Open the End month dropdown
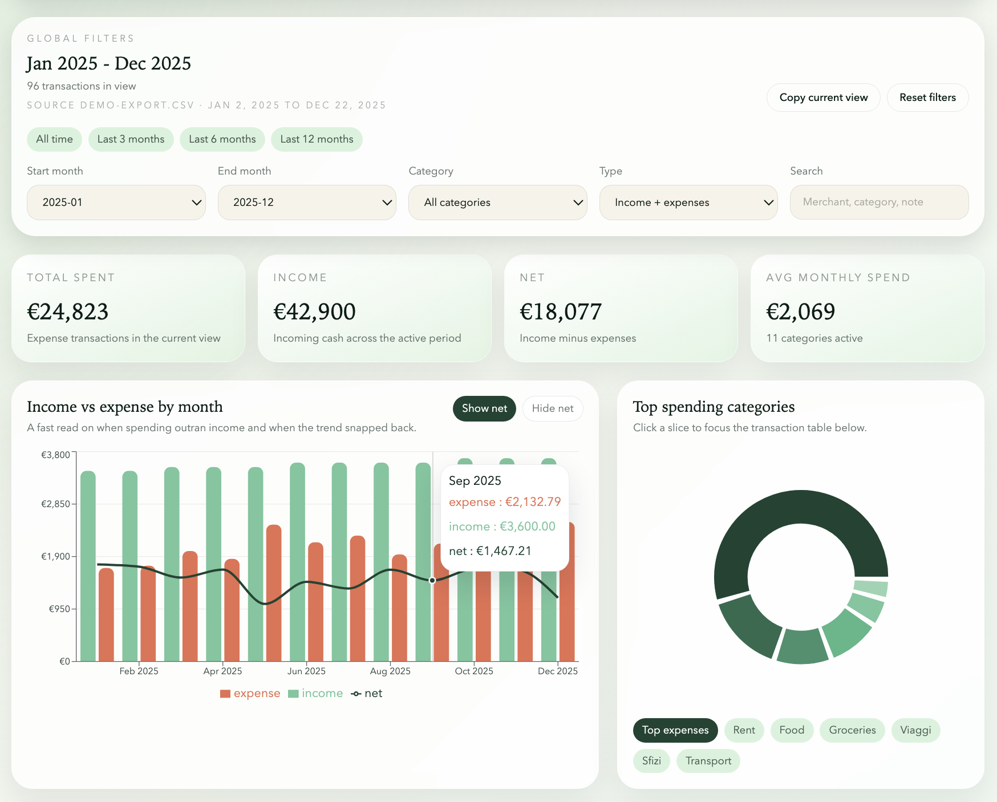This screenshot has width=997, height=802. click(306, 202)
